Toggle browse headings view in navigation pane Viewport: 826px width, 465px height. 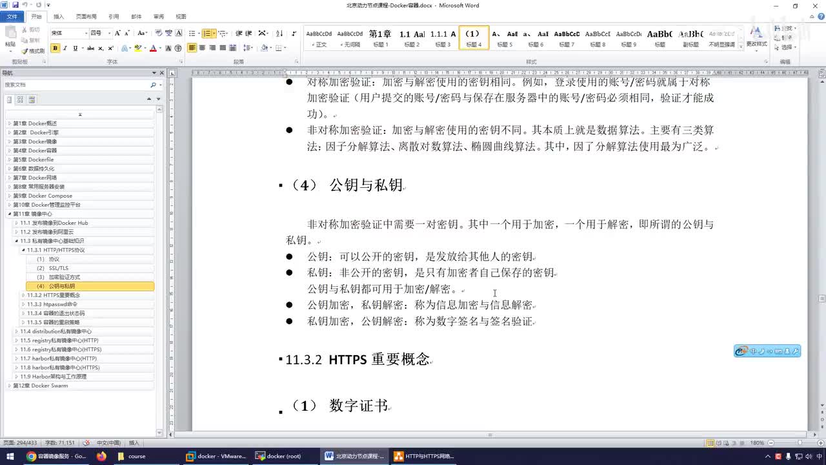click(x=9, y=99)
